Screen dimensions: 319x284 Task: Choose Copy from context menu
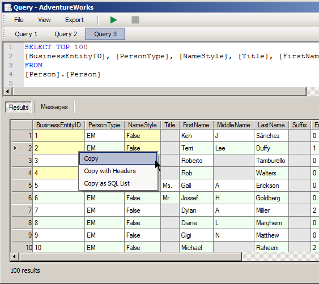118,158
